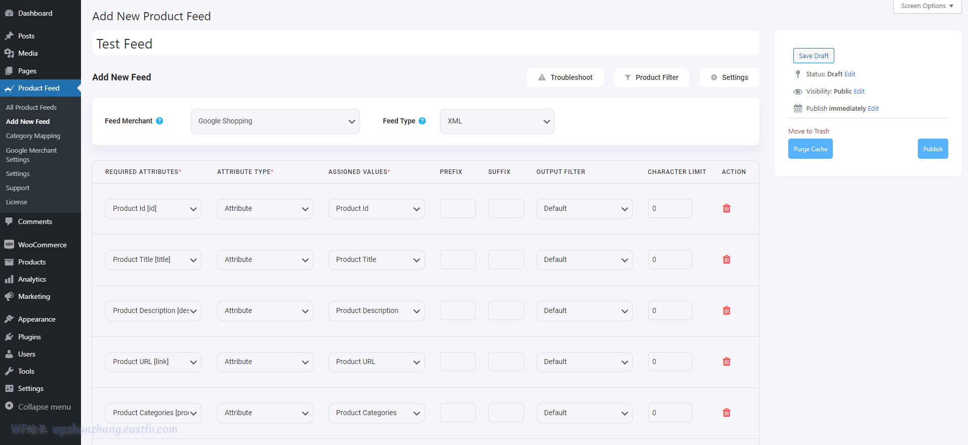
Task: Click the Save Draft button
Action: 813,56
